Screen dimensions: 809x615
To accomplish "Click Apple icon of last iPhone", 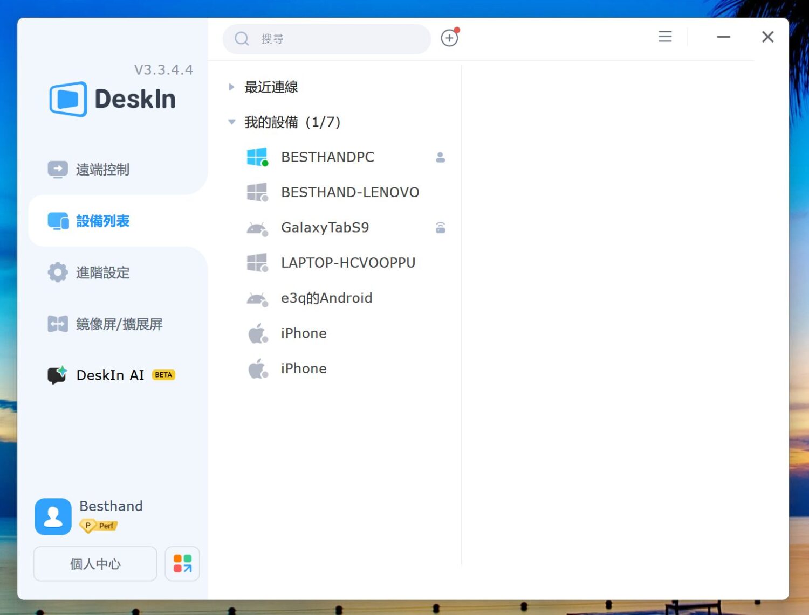I will click(258, 368).
